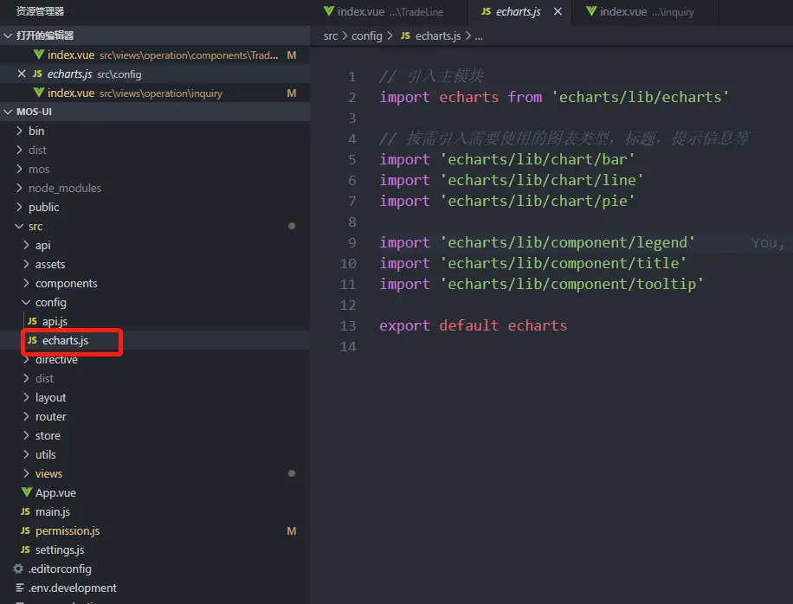
Task: Click the gear icon of .editorconfig
Action: coord(18,569)
